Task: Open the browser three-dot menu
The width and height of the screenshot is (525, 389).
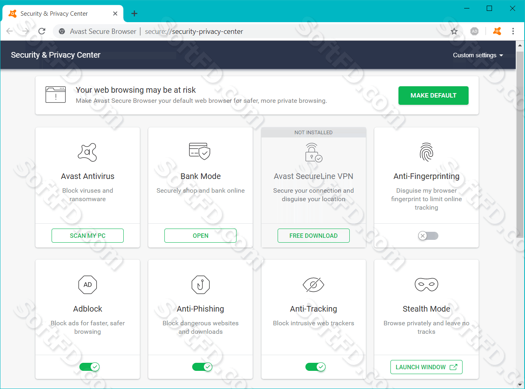Action: point(513,31)
